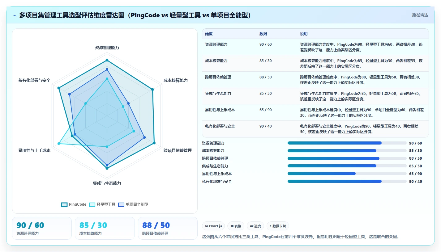The image size is (441, 252).
Task: Click the 成本核算能力 progress bar
Action: click(x=347, y=151)
